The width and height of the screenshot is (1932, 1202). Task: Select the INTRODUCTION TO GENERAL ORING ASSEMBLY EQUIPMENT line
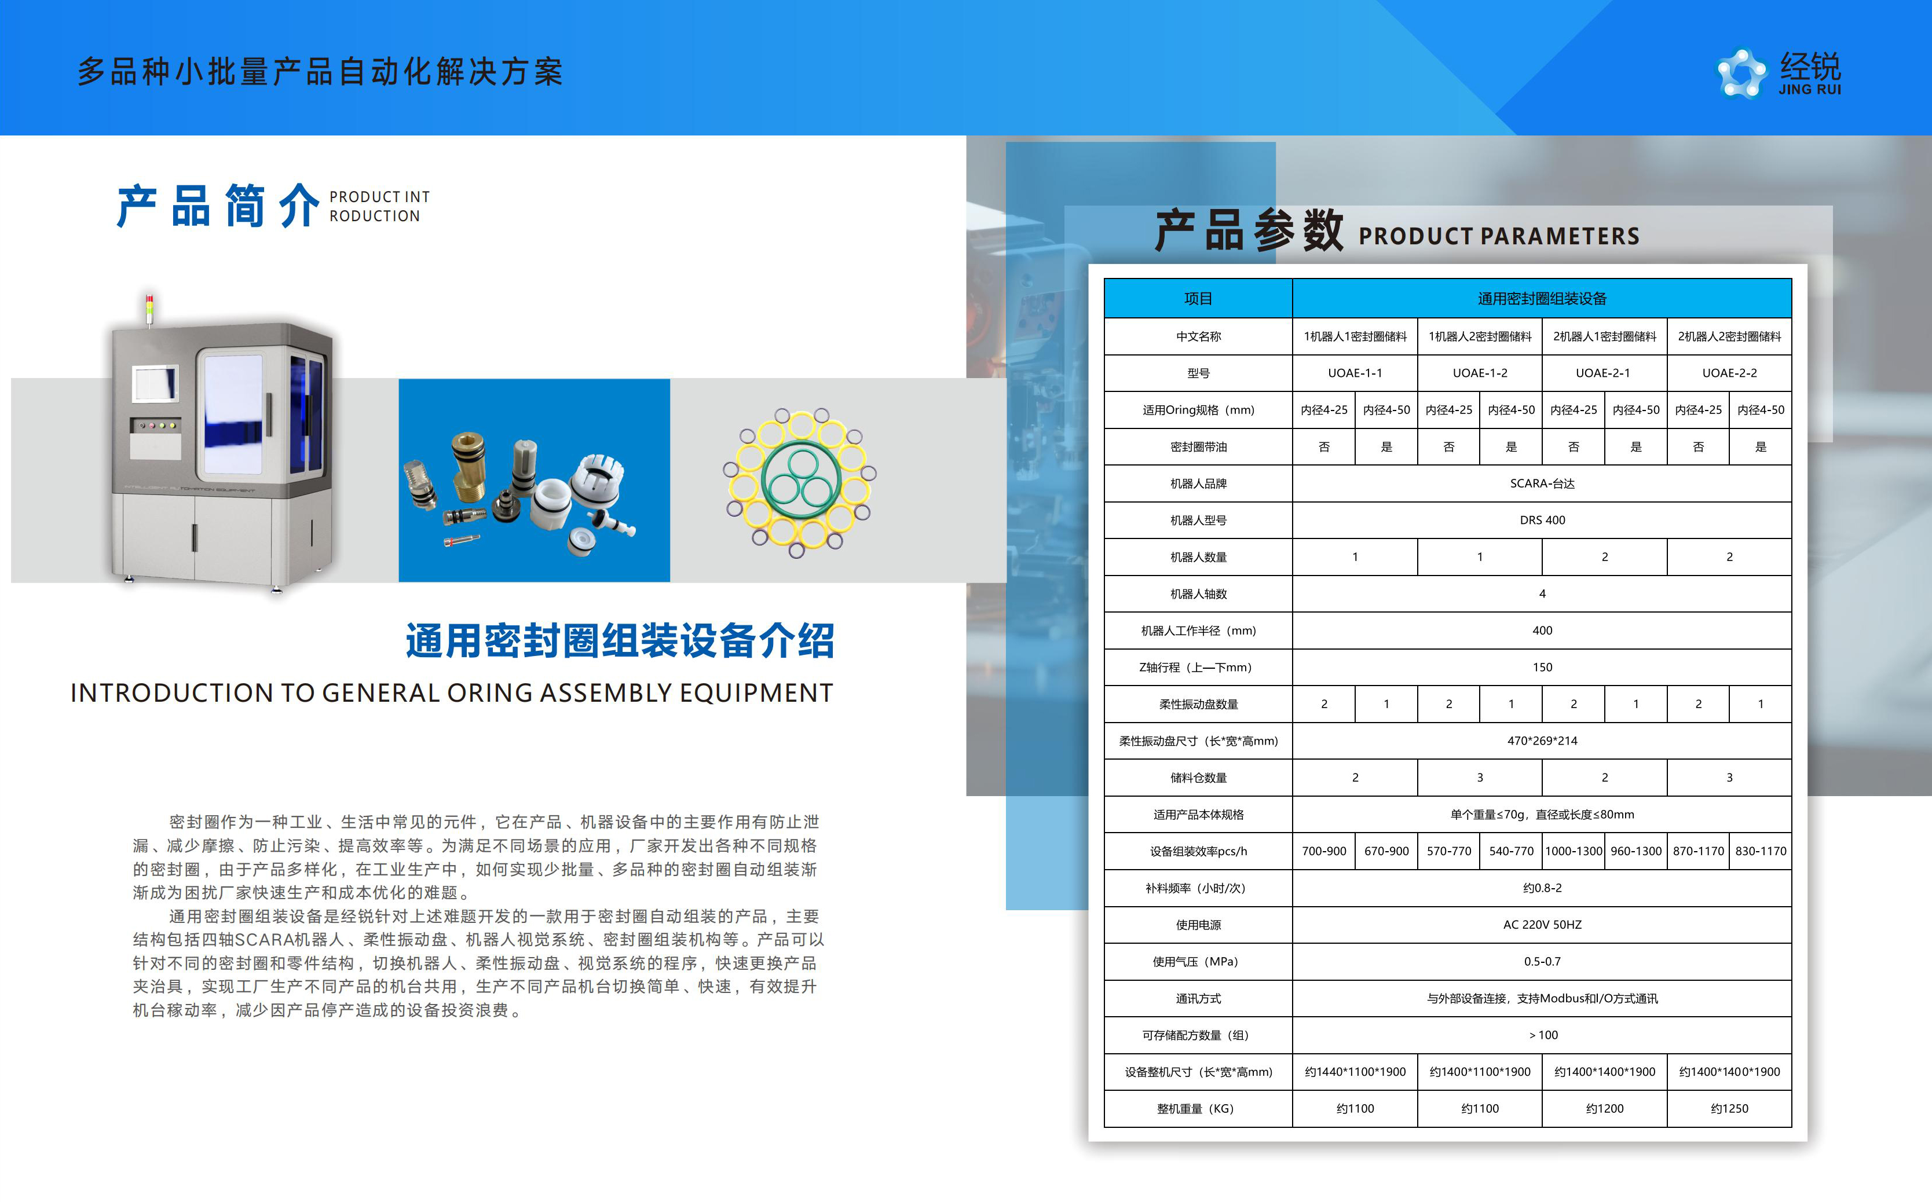click(452, 693)
